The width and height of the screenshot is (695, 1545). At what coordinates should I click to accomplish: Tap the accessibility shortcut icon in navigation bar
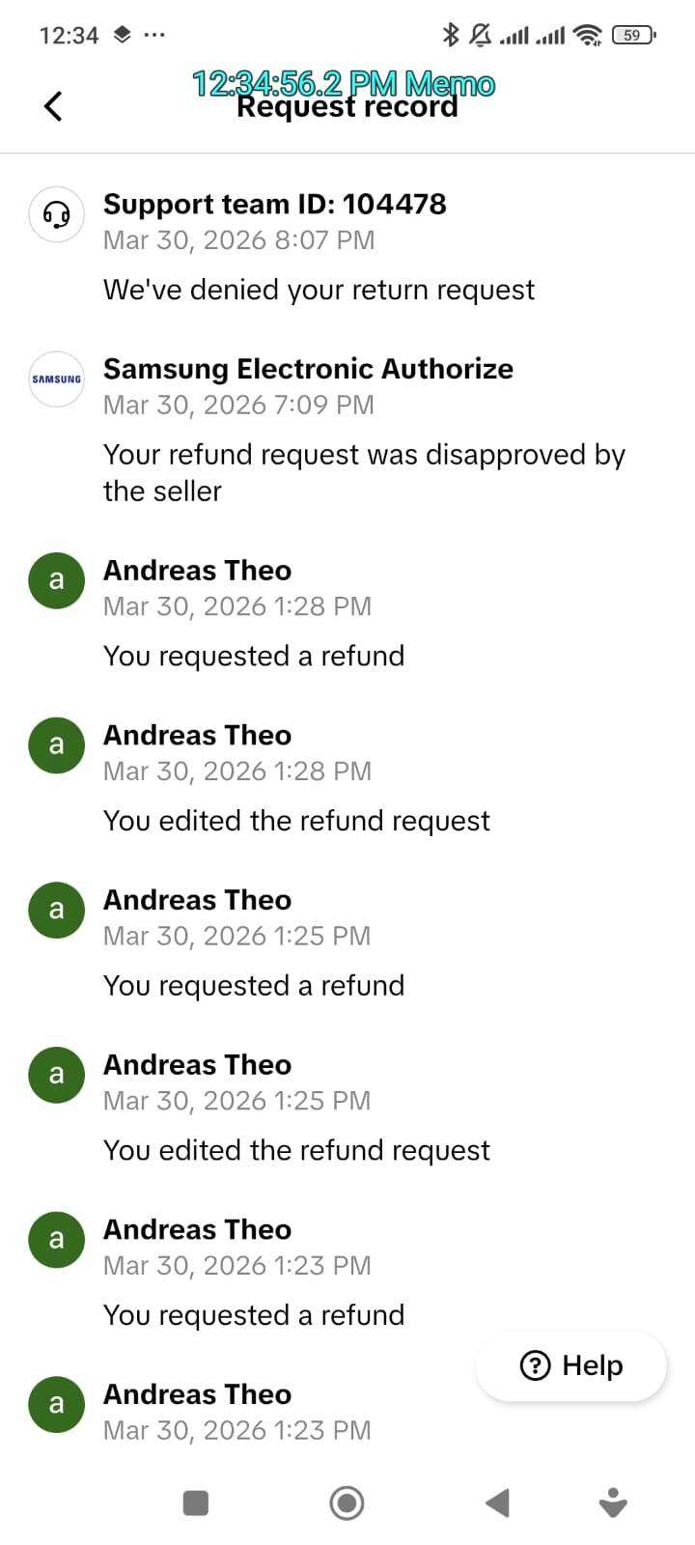(613, 1503)
